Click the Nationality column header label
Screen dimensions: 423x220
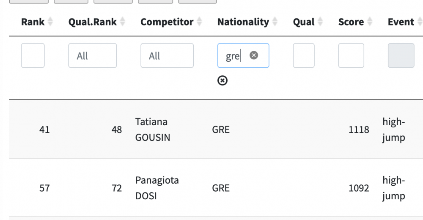[x=243, y=22]
